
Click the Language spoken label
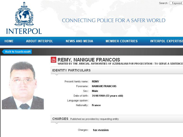(x=78, y=101)
